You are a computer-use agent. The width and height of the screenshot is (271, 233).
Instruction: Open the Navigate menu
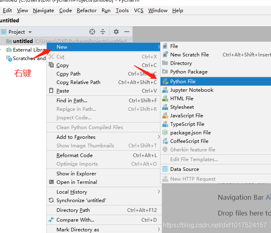43,11
